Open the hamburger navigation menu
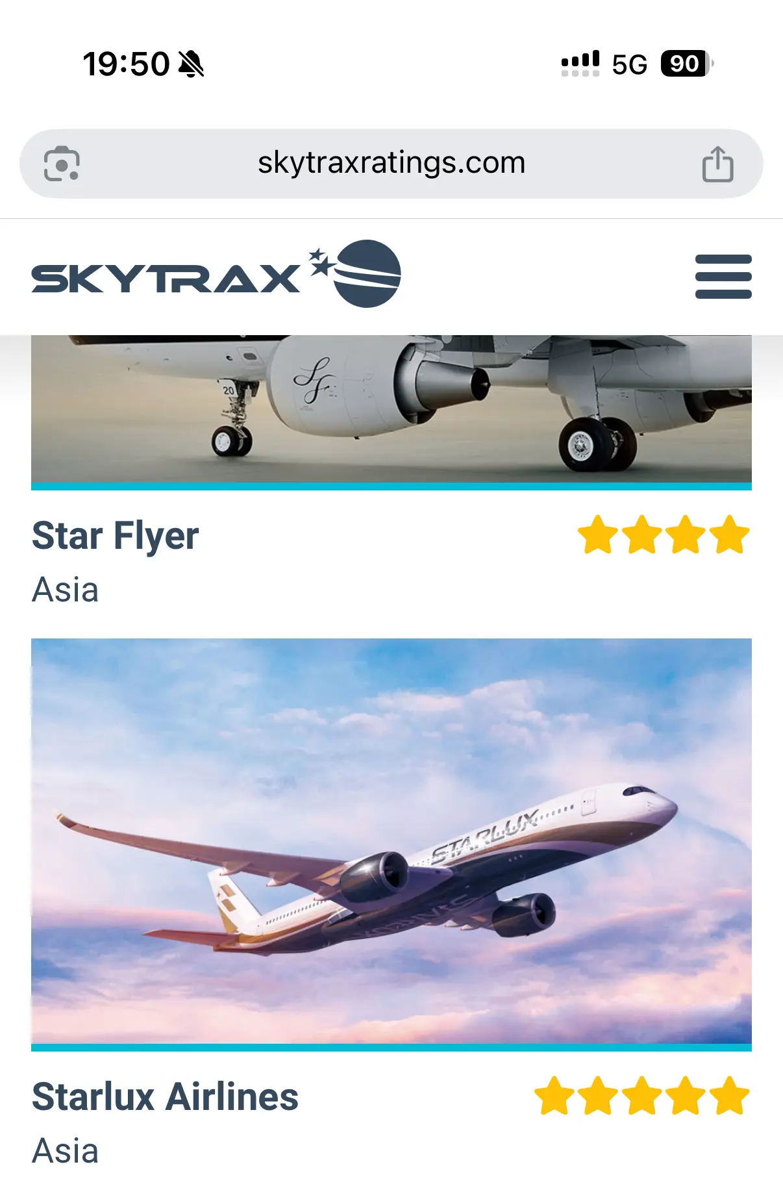 click(x=723, y=277)
